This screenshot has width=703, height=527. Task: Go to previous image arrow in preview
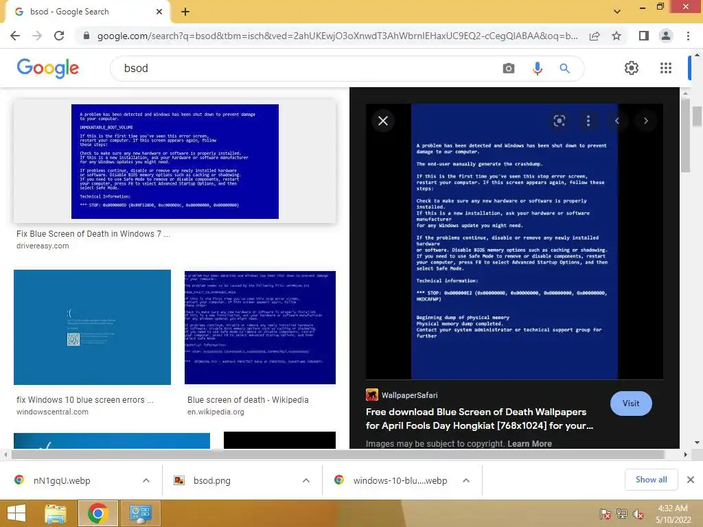[617, 121]
